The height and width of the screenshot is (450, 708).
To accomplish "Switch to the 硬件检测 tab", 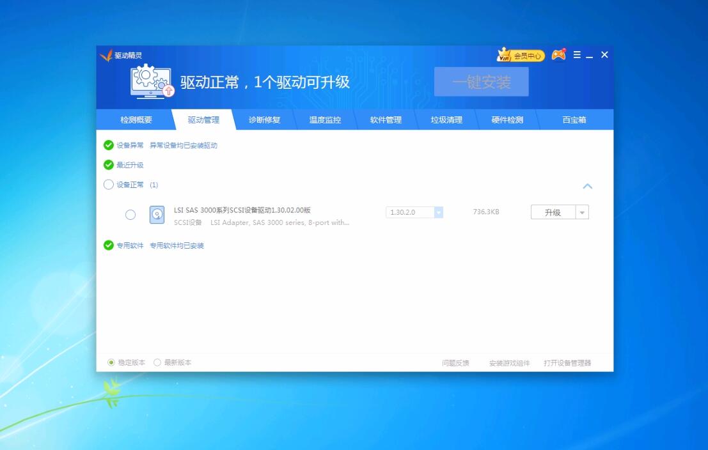I will point(507,120).
